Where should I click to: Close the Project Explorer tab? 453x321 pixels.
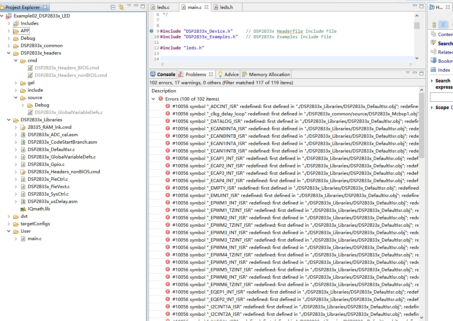click(x=45, y=7)
